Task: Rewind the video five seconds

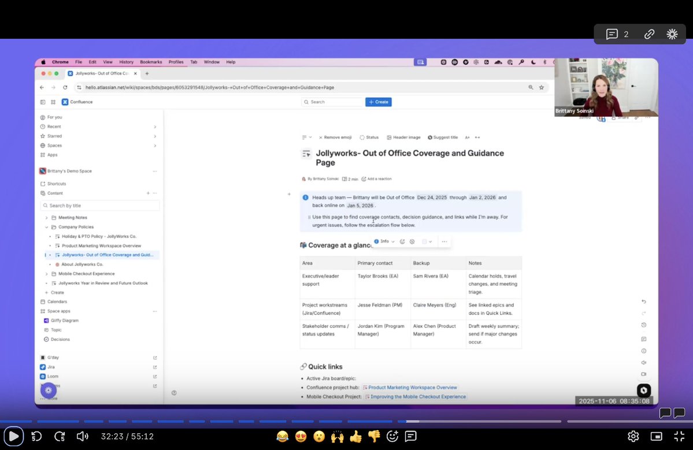Action: coord(36,436)
